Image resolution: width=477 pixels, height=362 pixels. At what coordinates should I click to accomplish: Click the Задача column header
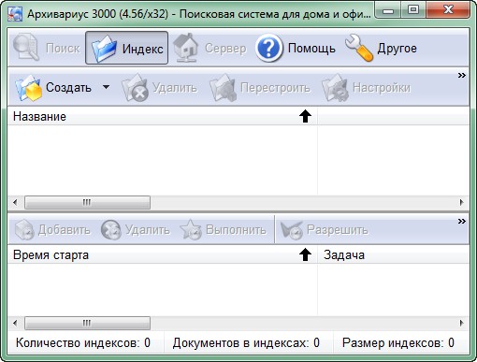tap(394, 254)
